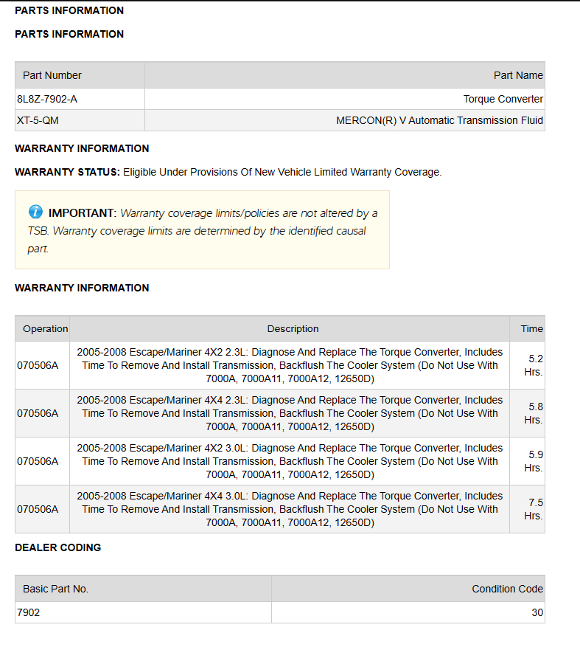Click the Escape/Mariner 4X2 2.3L description
This screenshot has height=664, width=580.
(290, 365)
